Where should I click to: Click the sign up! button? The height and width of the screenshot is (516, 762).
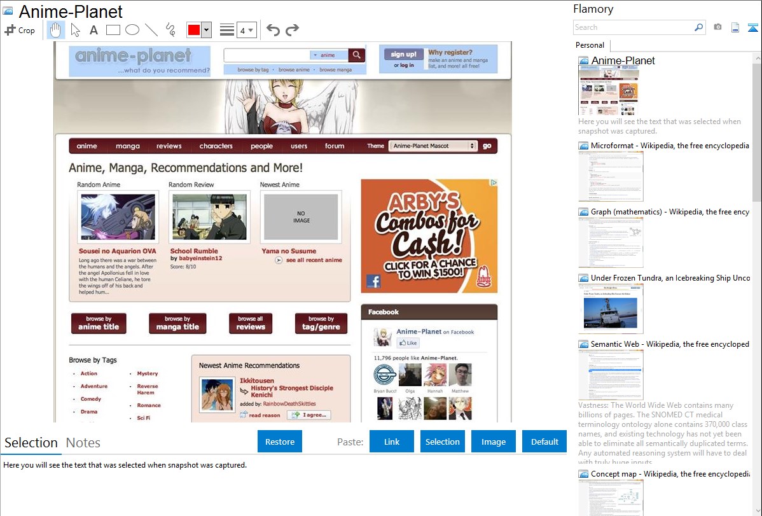(x=403, y=54)
